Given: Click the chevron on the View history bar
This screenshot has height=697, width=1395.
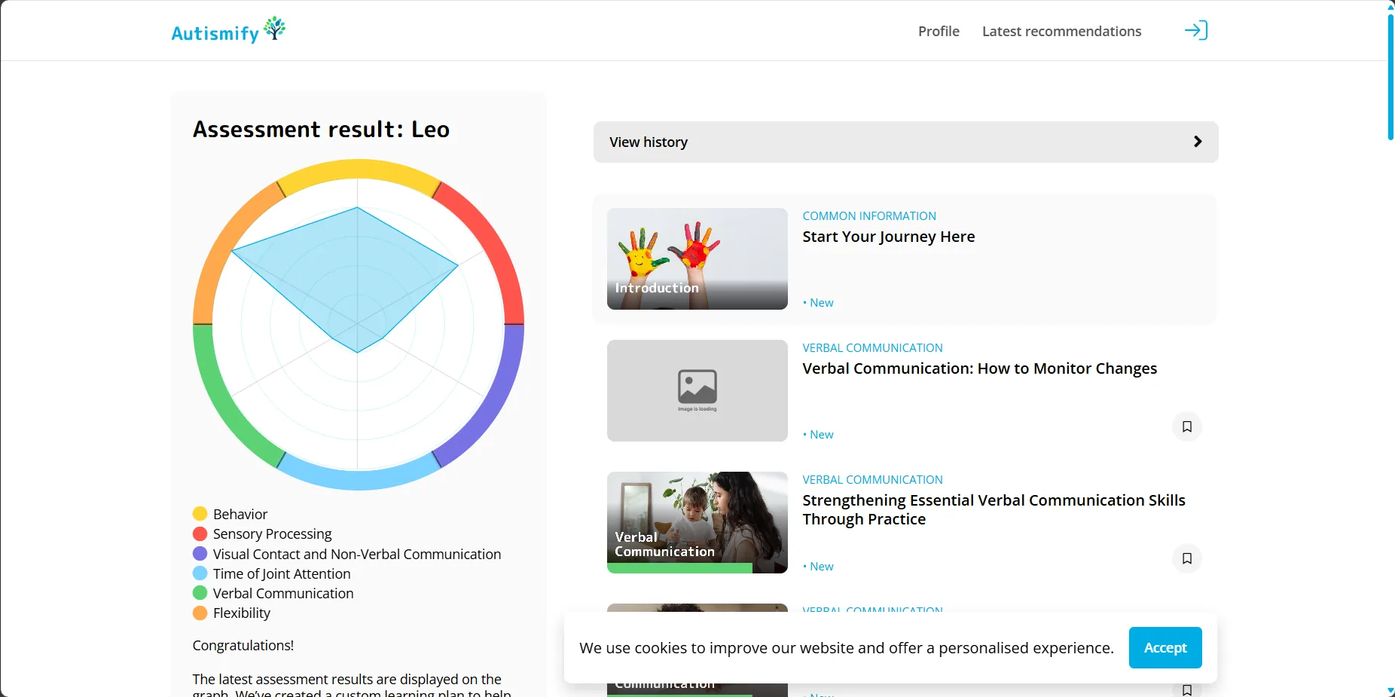Looking at the screenshot, I should pyautogui.click(x=1196, y=142).
